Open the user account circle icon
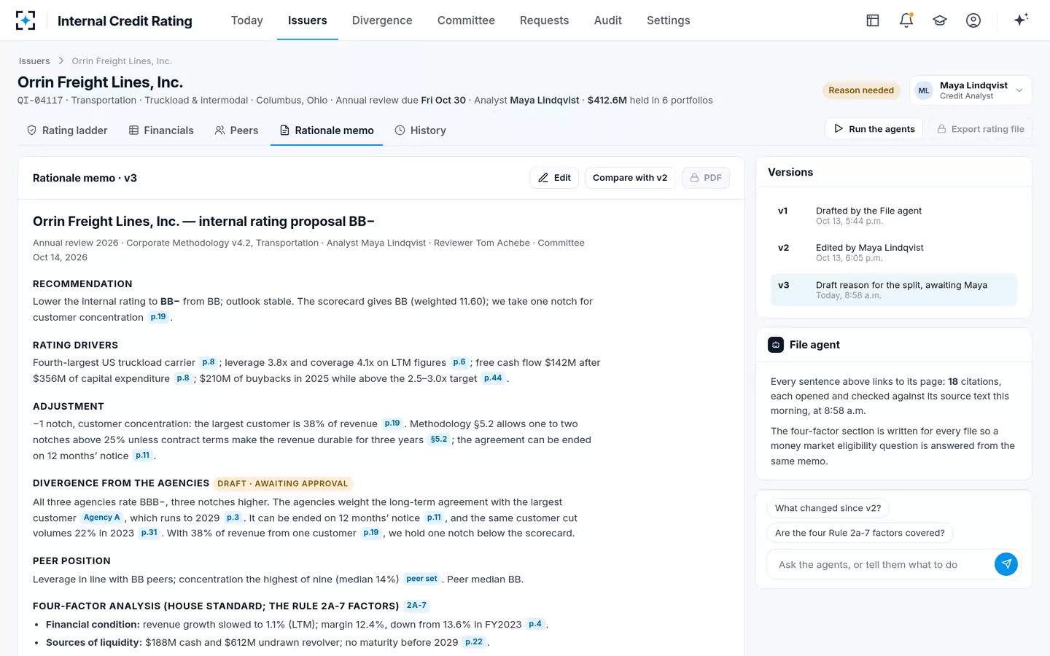The width and height of the screenshot is (1050, 656). (x=973, y=20)
